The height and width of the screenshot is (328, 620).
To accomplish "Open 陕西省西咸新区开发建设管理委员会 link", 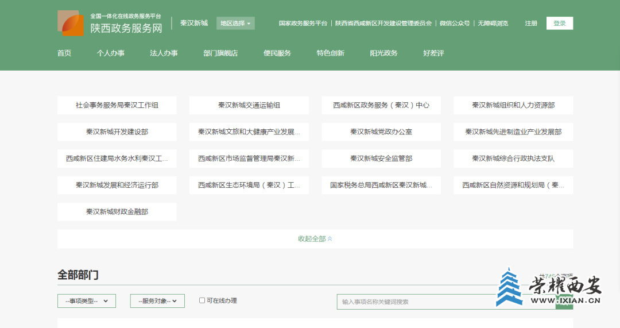I will pos(383,24).
